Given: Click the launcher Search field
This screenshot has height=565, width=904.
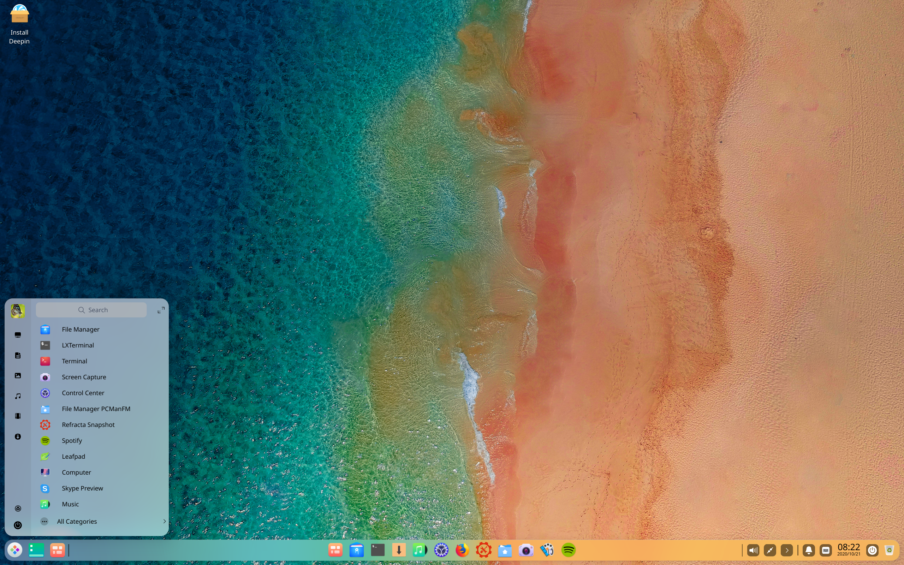Looking at the screenshot, I should (91, 310).
